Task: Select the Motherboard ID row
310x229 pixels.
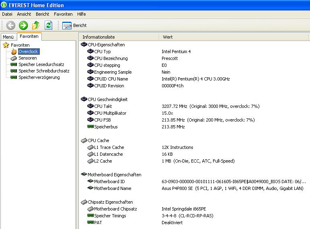Action: point(195,182)
